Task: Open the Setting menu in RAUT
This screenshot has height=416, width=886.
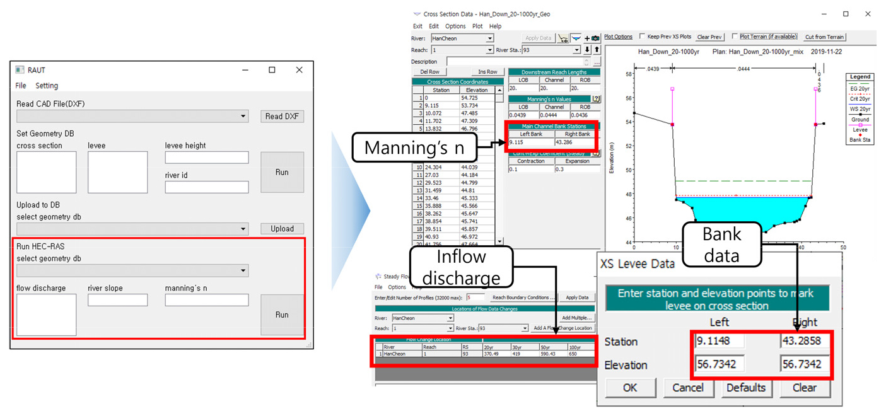Action: coord(47,86)
